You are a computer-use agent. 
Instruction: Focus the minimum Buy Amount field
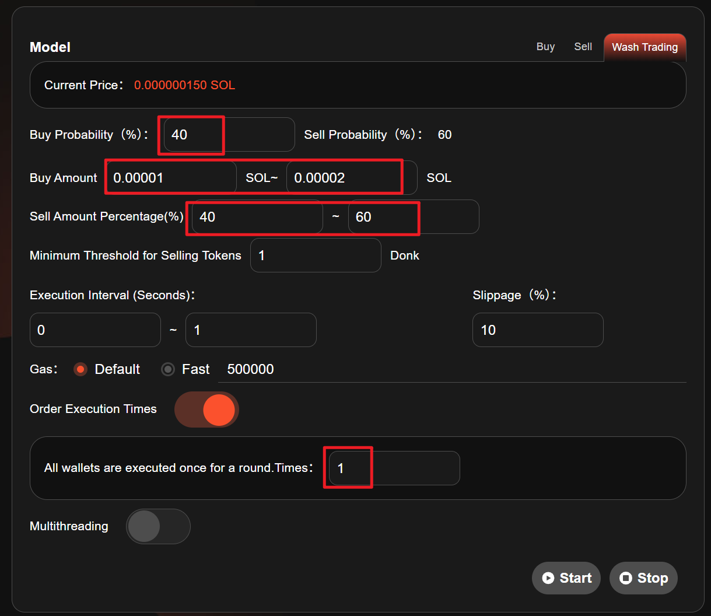coord(171,178)
